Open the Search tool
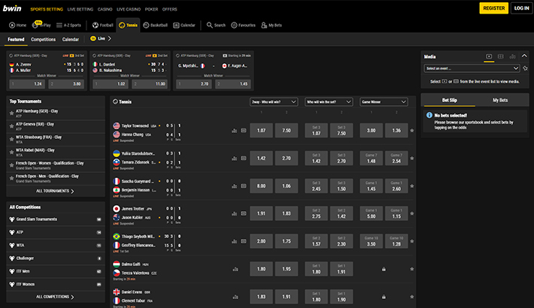Screen dimensions: 534x308 coord(216,26)
